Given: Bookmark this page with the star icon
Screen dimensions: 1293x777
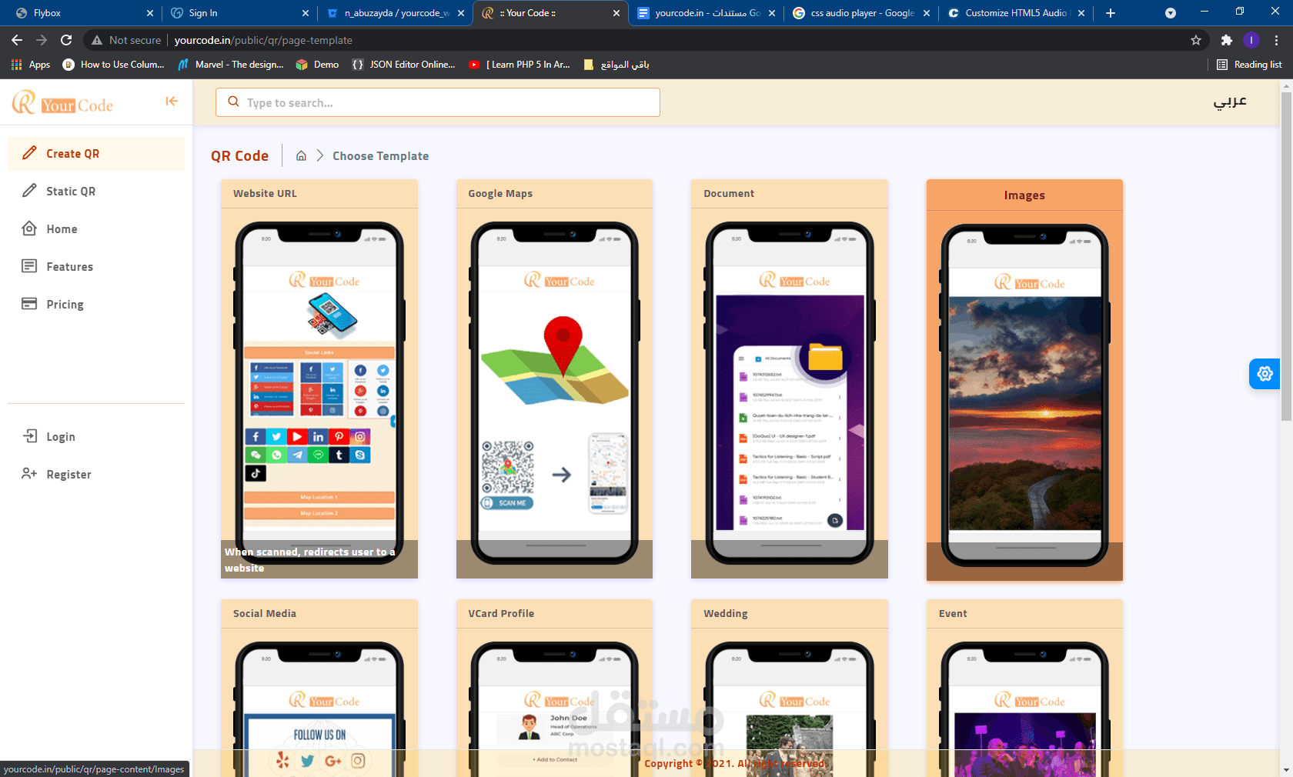Looking at the screenshot, I should pos(1196,40).
